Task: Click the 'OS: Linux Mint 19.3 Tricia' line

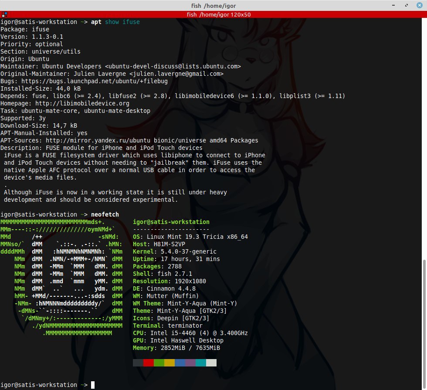Action: click(x=190, y=237)
